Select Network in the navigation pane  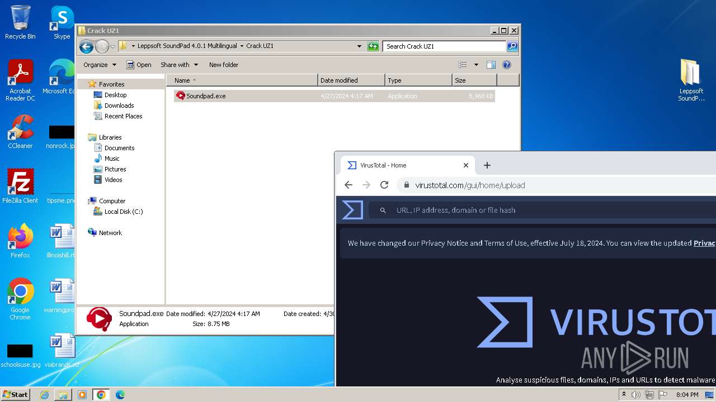point(110,233)
